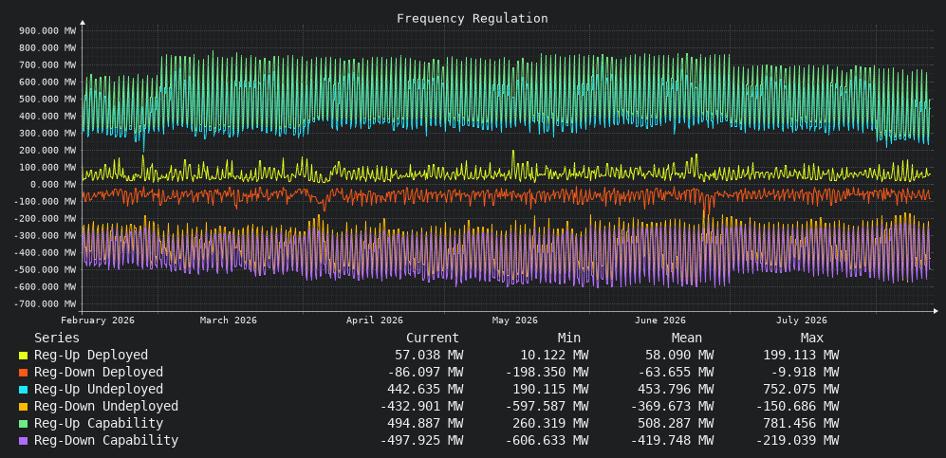
Task: Click the May 2026 axis label
Action: pos(514,320)
